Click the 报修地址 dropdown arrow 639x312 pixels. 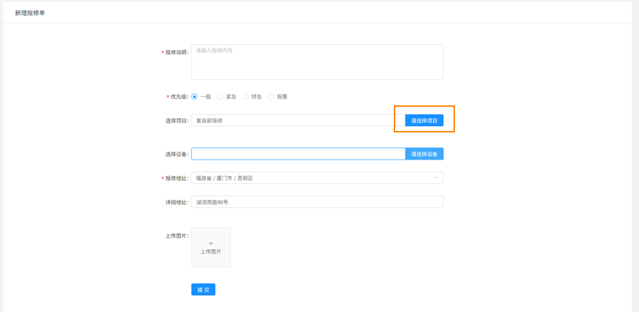click(x=436, y=178)
